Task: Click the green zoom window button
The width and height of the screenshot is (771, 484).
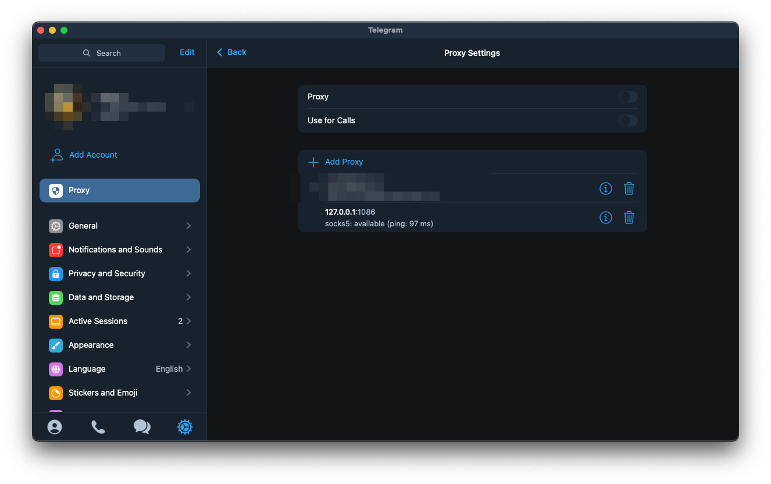Action: click(64, 30)
